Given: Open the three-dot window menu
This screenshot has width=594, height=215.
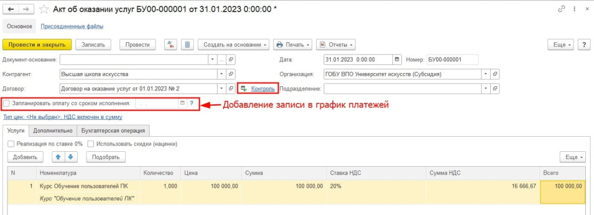Looking at the screenshot, I should 575,9.
